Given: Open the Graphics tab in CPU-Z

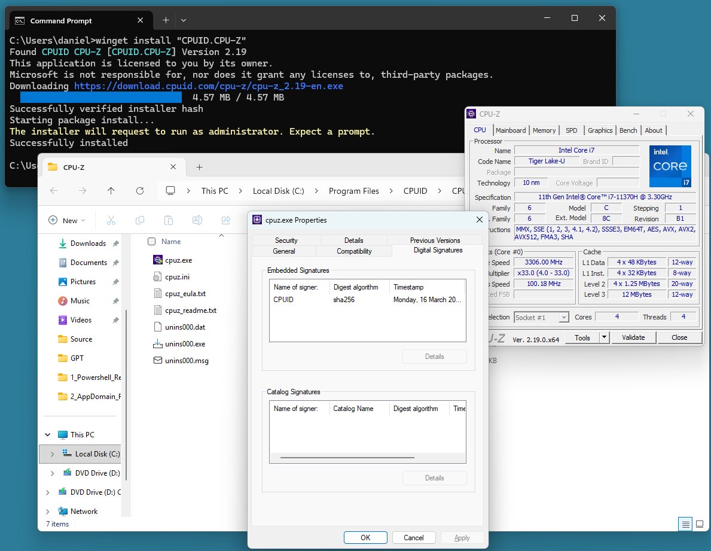Looking at the screenshot, I should [x=600, y=130].
